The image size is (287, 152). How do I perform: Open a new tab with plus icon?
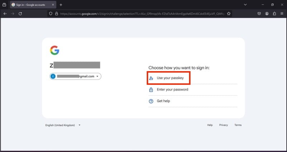pos(61,5)
